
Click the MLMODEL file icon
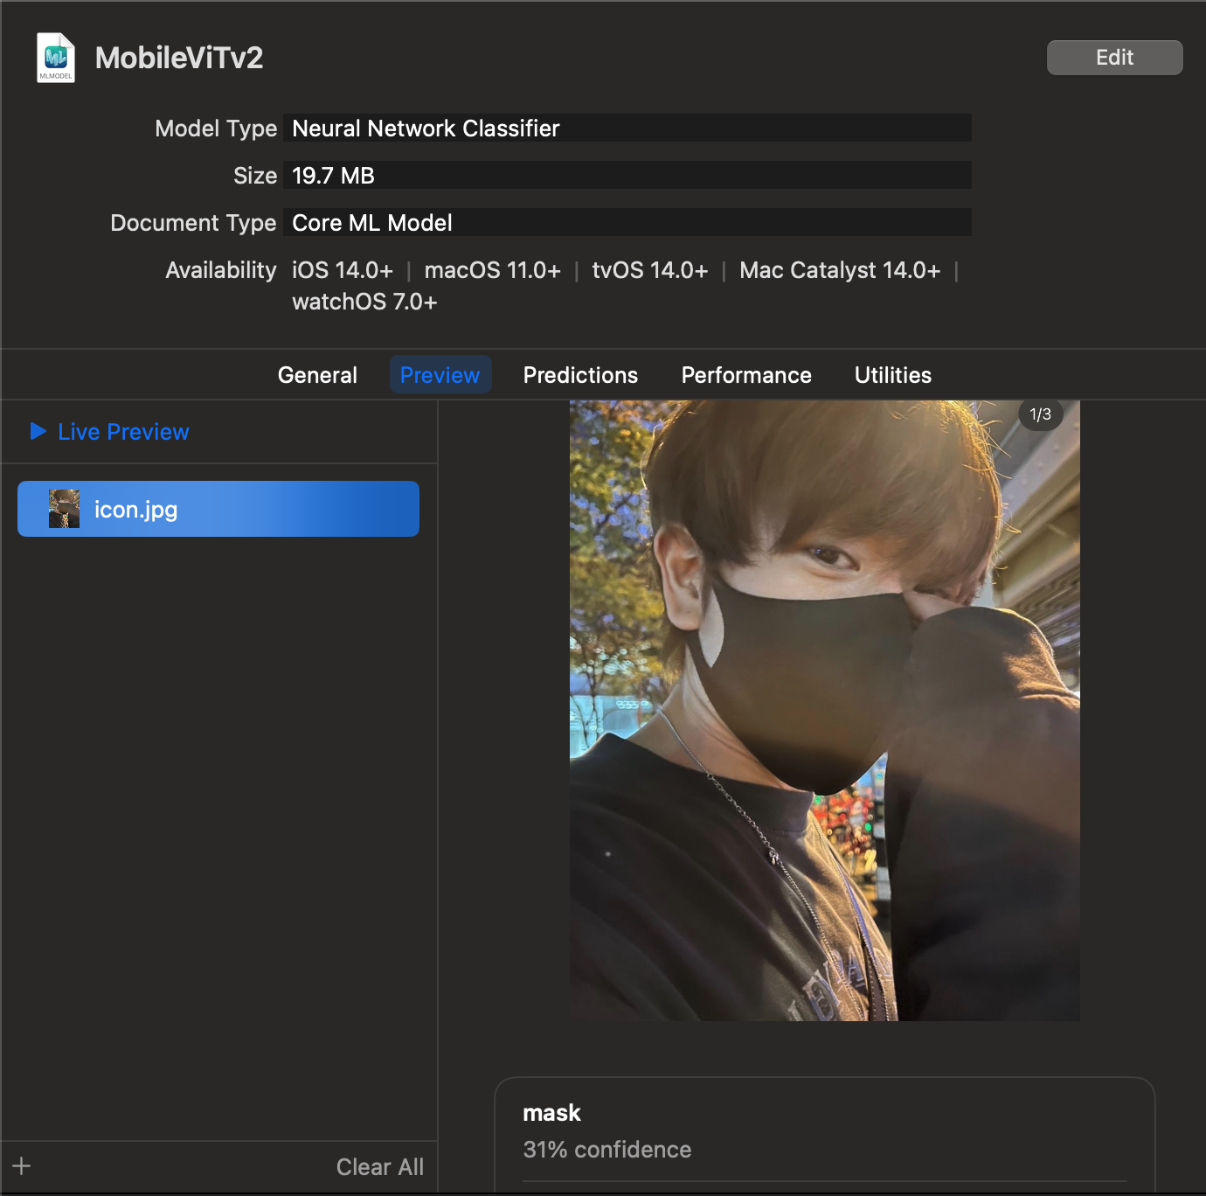pos(56,58)
